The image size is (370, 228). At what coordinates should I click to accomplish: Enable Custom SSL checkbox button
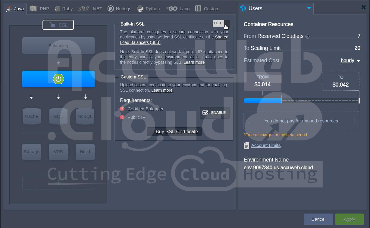(x=215, y=113)
